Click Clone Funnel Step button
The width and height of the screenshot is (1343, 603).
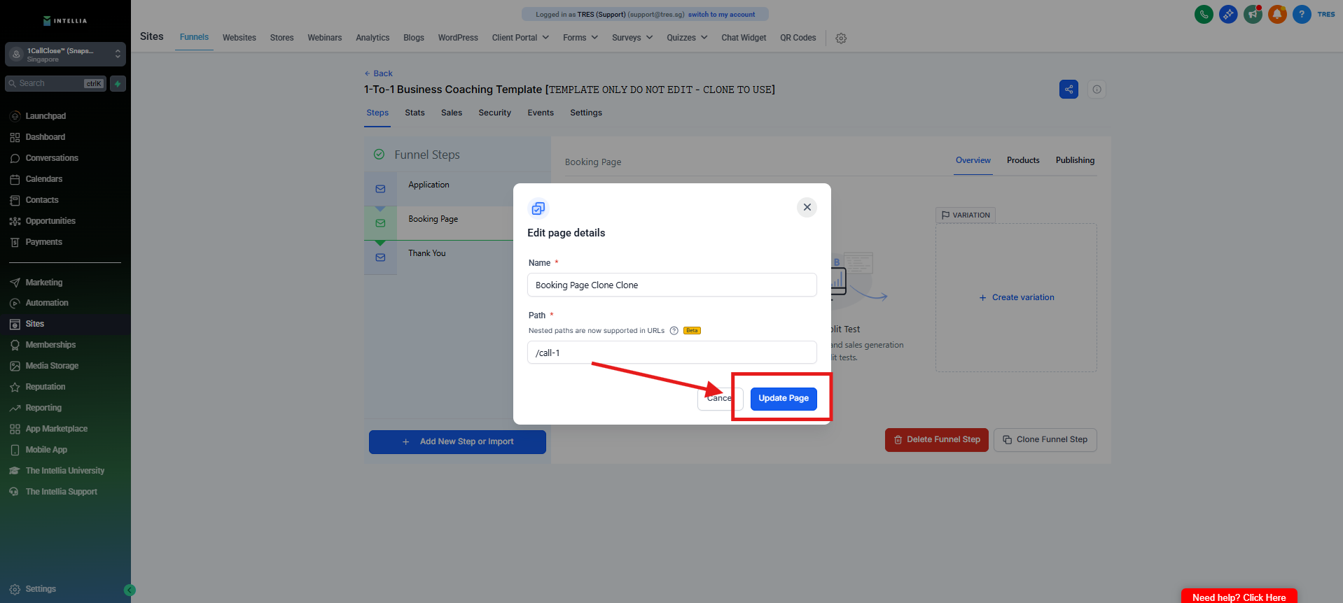coord(1045,440)
